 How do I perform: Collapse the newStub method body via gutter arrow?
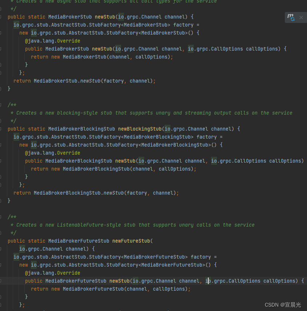3,17
